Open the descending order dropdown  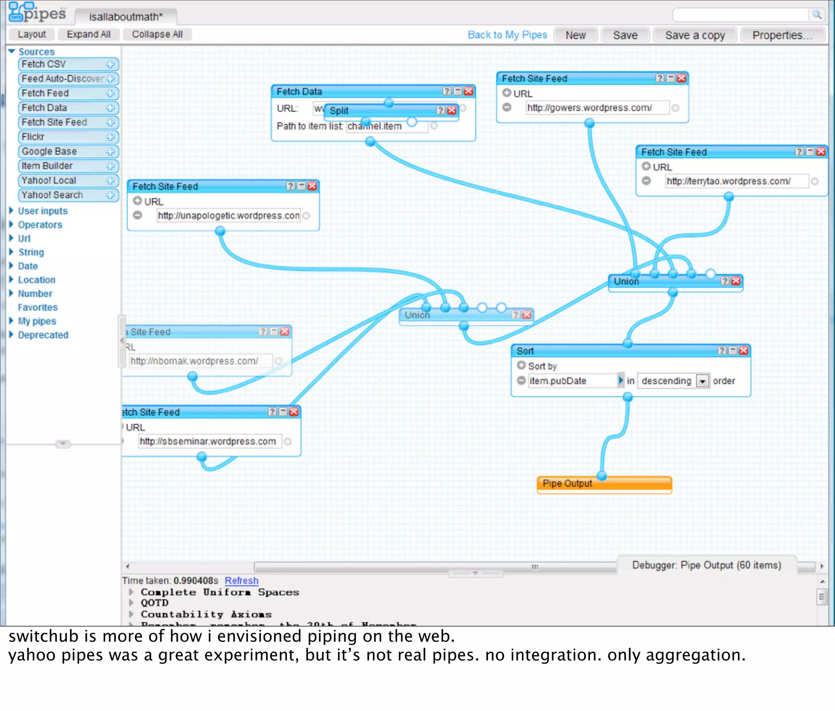tap(702, 381)
